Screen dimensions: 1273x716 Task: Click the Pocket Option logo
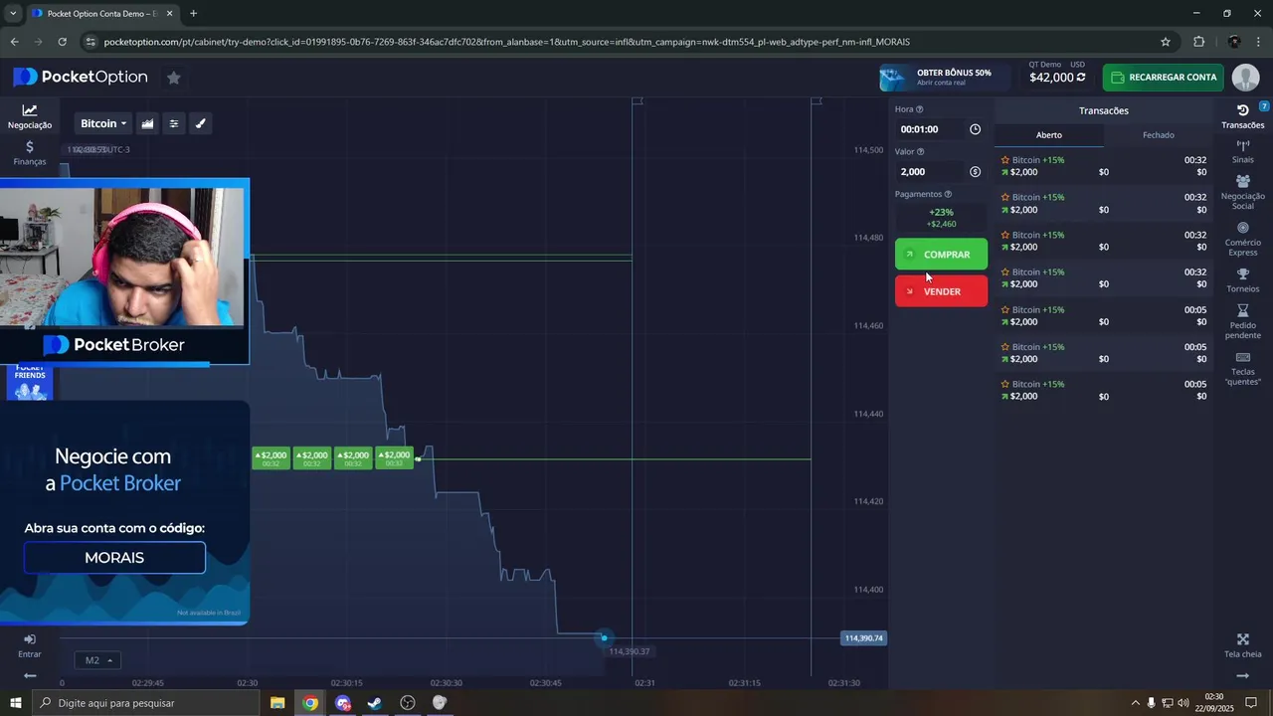coord(81,77)
